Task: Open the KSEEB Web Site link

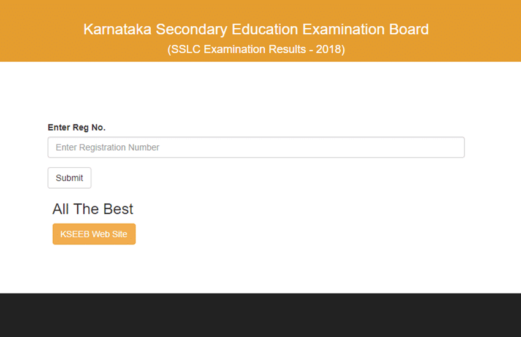Action: (94, 234)
